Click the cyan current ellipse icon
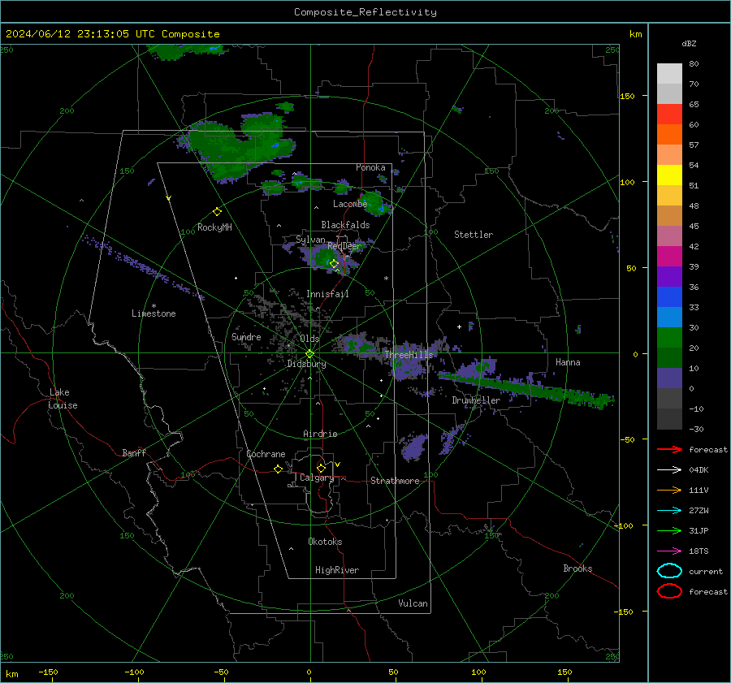The height and width of the screenshot is (683, 731). point(669,571)
